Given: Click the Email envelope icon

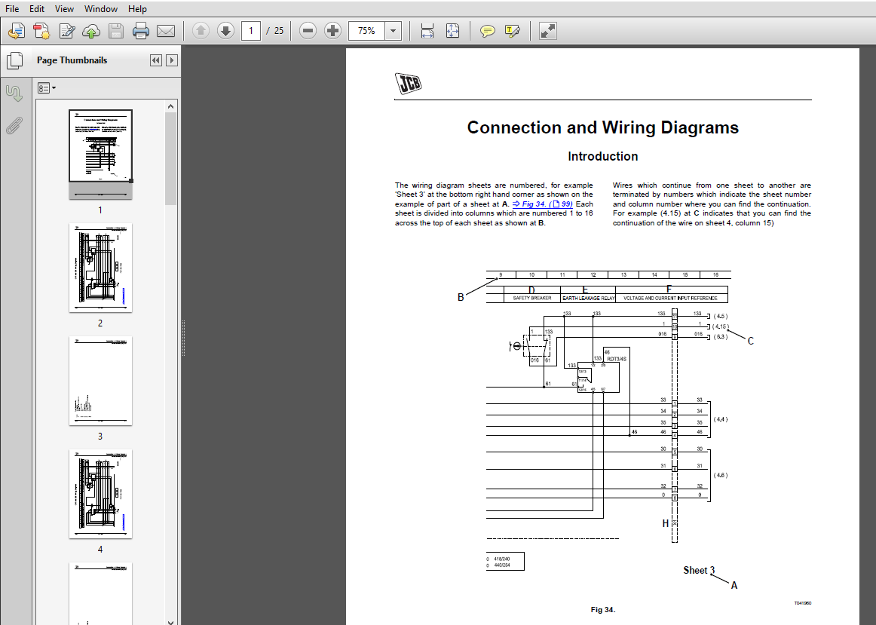Looking at the screenshot, I should click(166, 31).
